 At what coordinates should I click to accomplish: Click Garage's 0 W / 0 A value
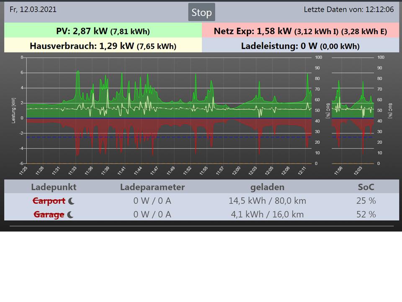pos(152,214)
